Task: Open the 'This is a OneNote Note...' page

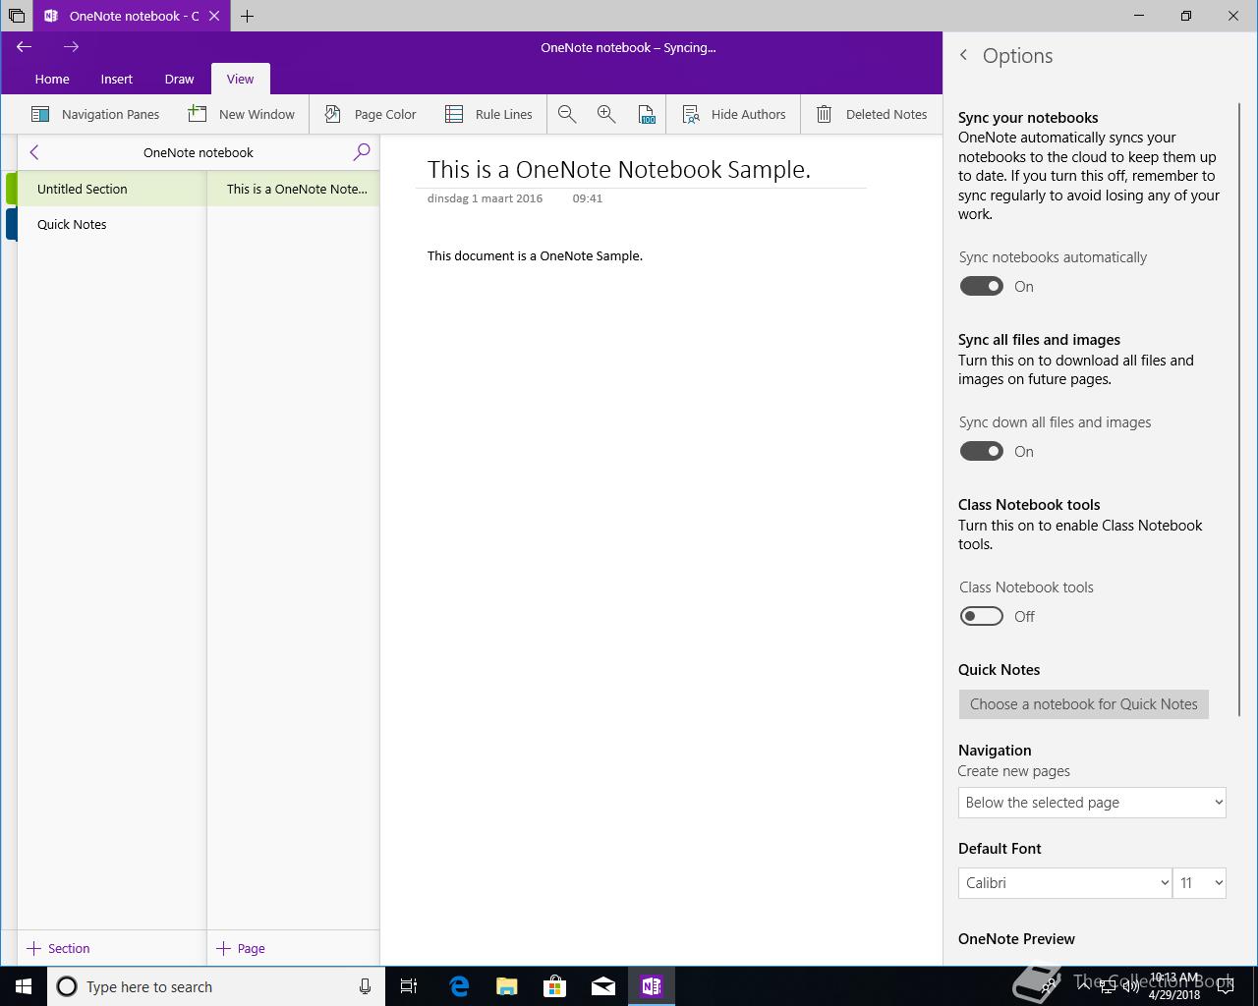Action: (293, 189)
